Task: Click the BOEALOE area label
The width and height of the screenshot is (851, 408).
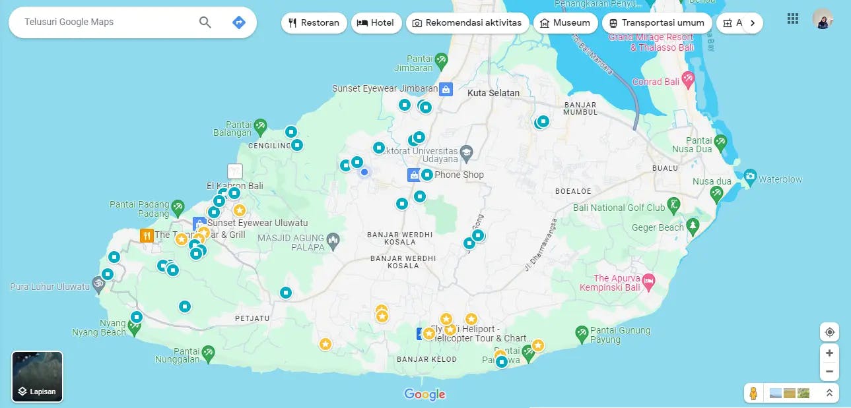Action: click(x=573, y=191)
